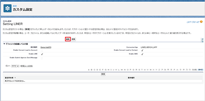This screenshot has height=101, width=205.
Task: Filter list by kana サ
Action: click(168, 70)
